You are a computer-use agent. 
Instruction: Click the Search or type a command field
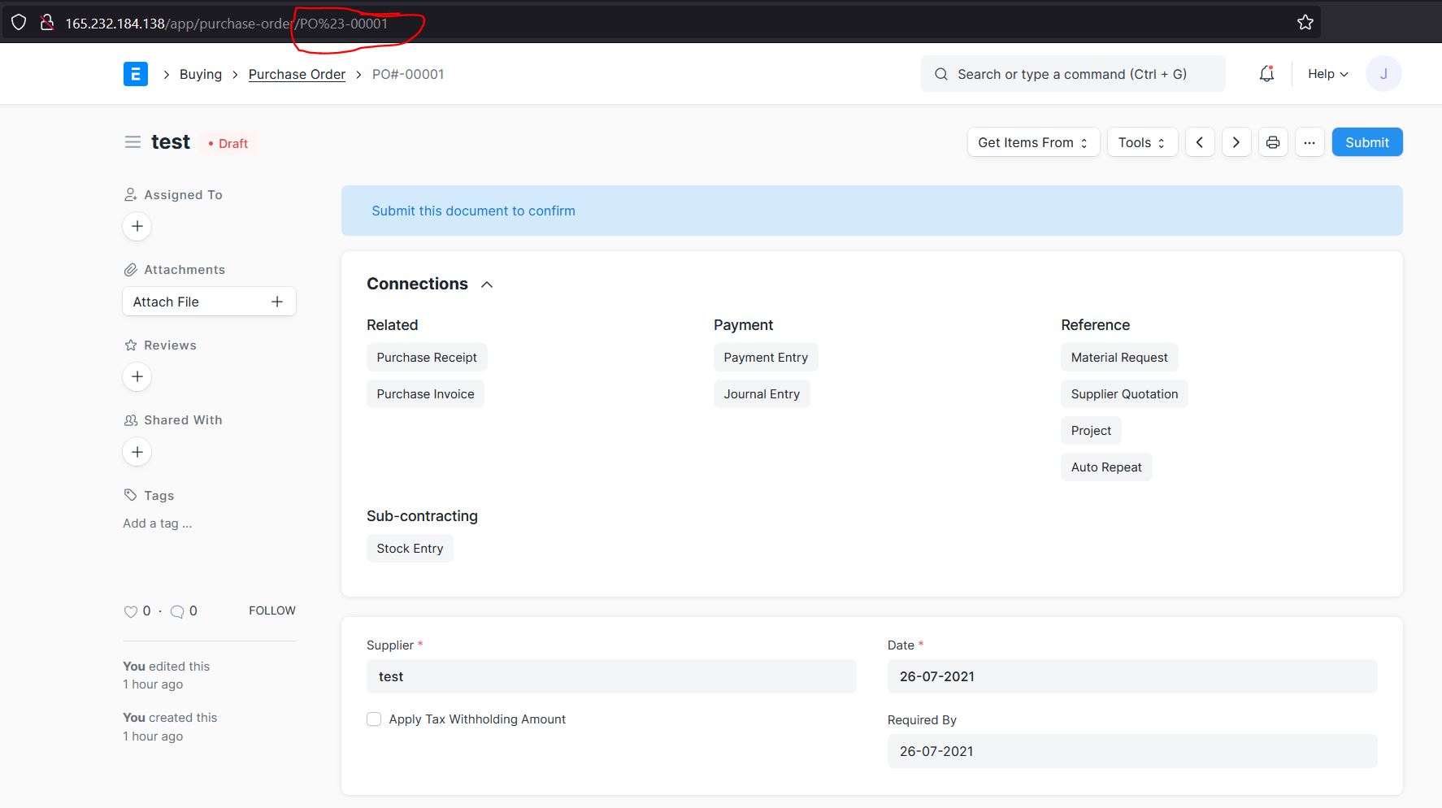[1072, 73]
